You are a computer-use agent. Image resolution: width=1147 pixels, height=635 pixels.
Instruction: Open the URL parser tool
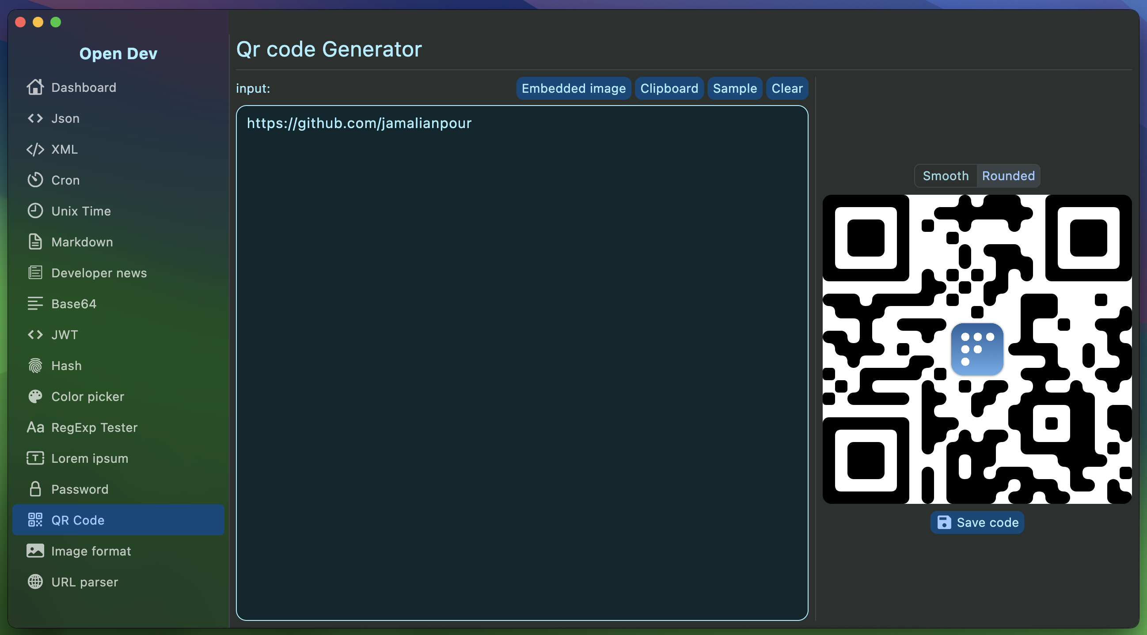pyautogui.click(x=118, y=582)
